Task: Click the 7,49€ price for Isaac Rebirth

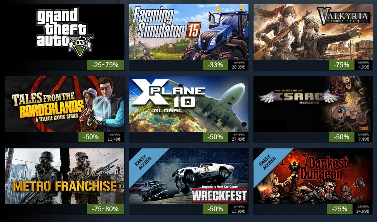Action: [363, 139]
